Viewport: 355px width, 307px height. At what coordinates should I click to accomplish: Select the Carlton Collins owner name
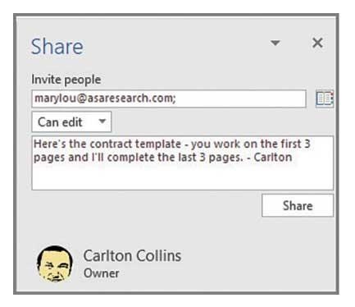132,256
